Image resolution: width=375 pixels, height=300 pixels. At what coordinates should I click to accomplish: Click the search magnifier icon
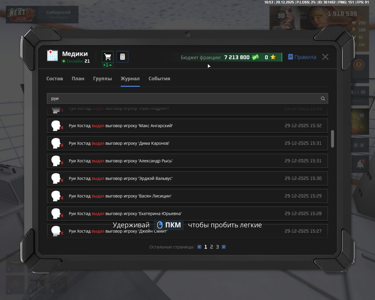point(323,99)
